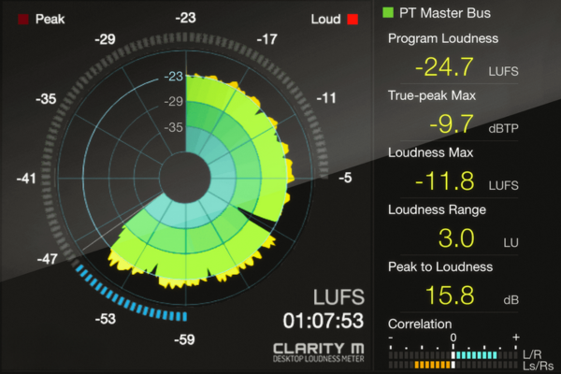
Task: Select the True-peak Max -9.7 value
Action: coord(451,123)
